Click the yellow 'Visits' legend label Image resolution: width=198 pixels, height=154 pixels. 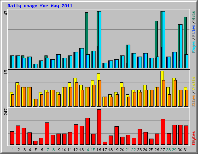pyautogui.click(x=193, y=84)
